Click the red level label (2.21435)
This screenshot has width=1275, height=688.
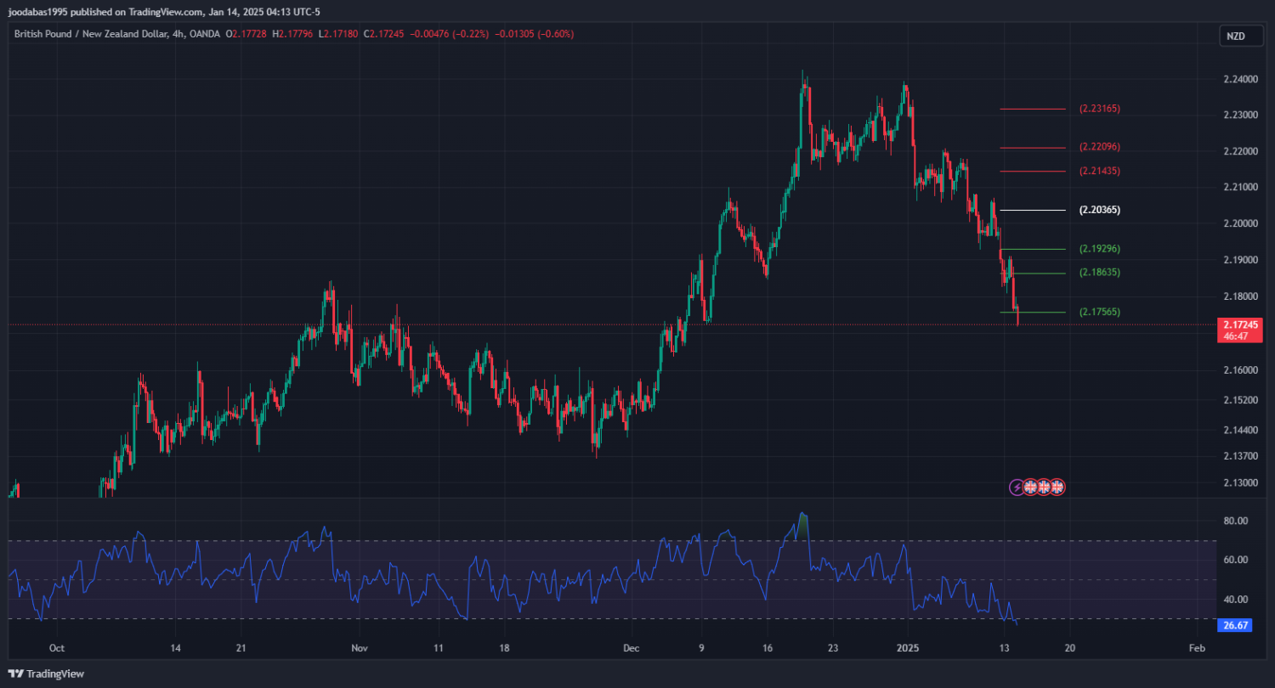click(x=1100, y=171)
